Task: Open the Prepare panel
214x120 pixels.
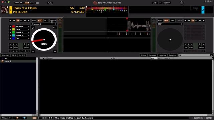Action: [173, 55]
